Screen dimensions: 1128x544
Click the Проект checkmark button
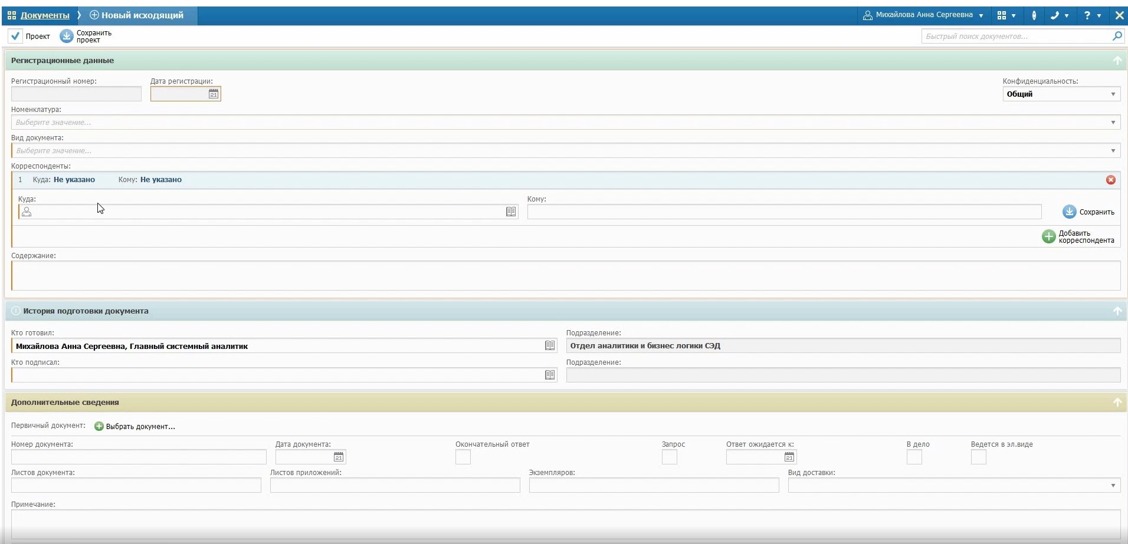click(30, 36)
